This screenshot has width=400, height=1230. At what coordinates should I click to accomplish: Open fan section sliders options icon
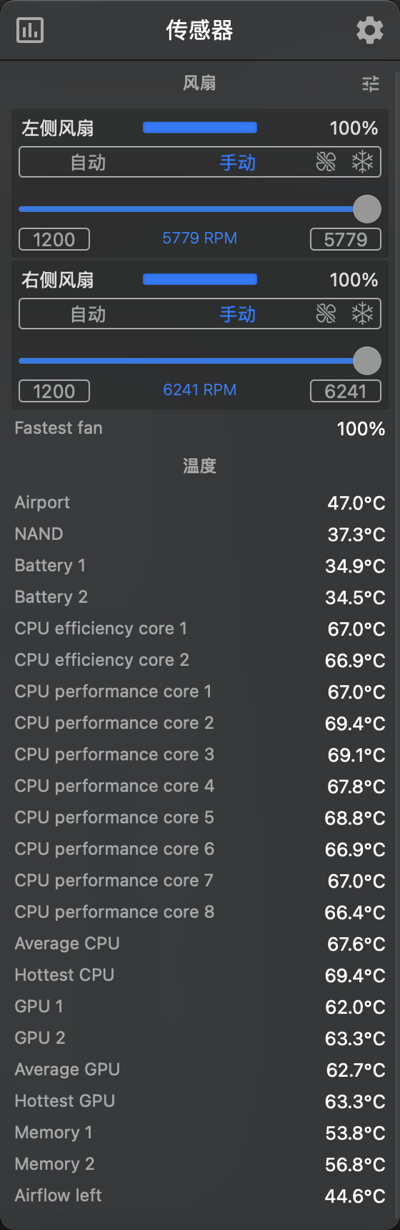coord(371,84)
